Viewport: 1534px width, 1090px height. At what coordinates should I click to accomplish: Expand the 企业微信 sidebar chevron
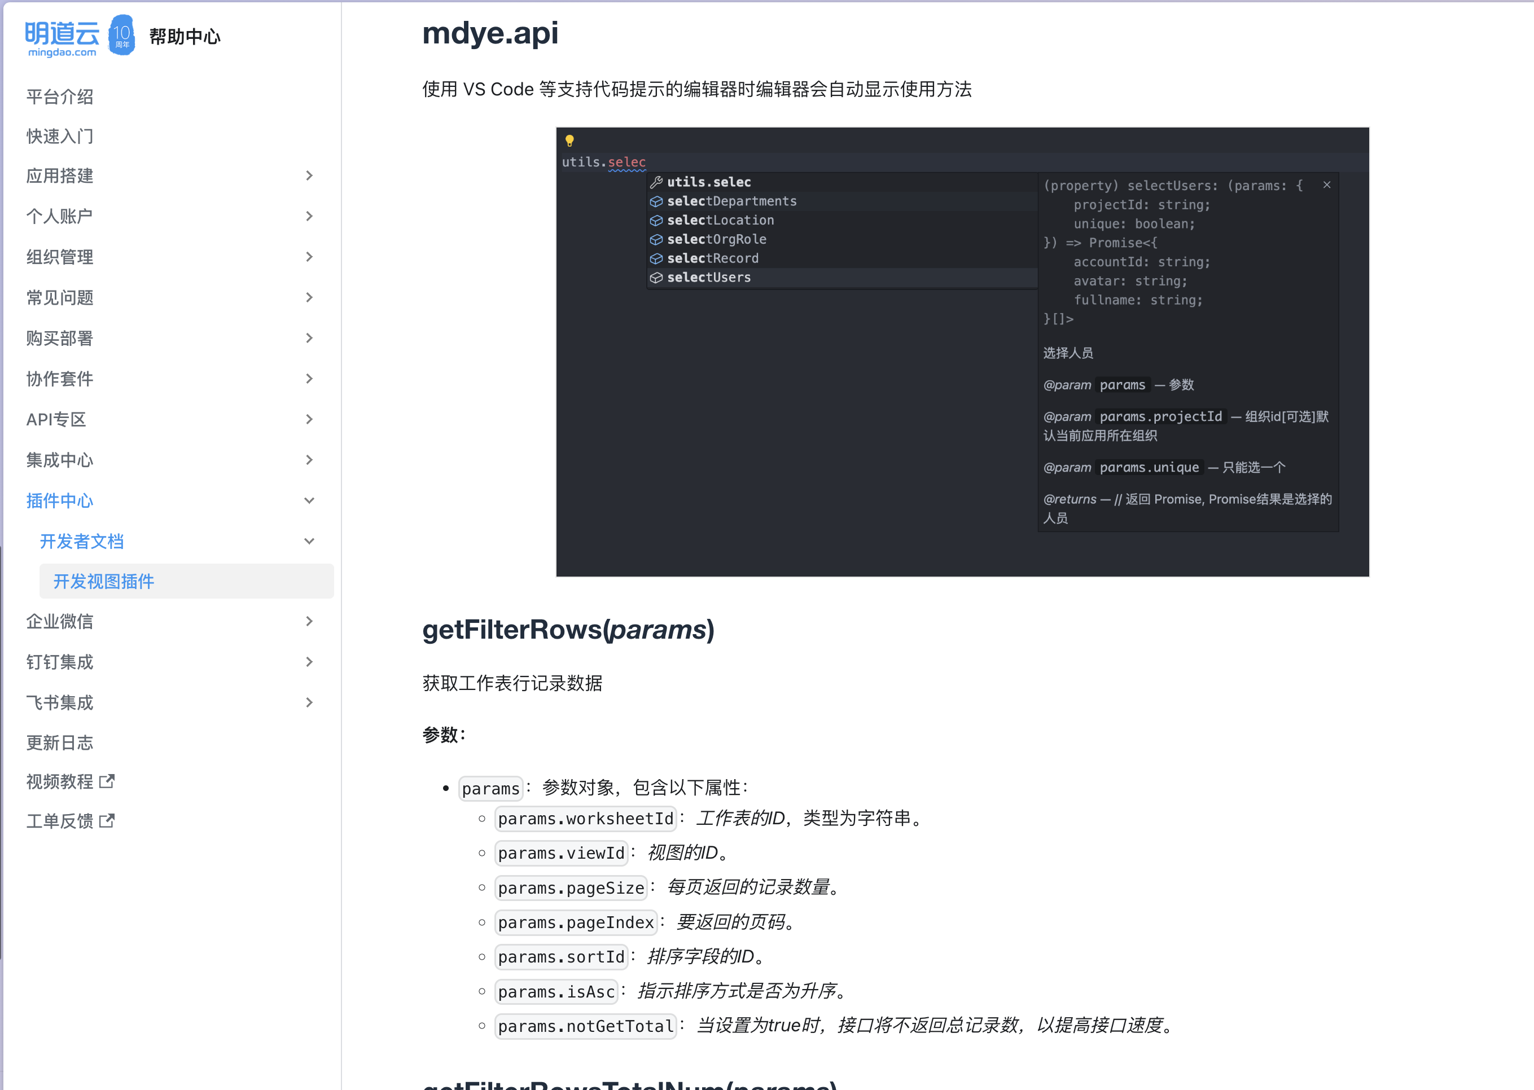click(x=309, y=622)
